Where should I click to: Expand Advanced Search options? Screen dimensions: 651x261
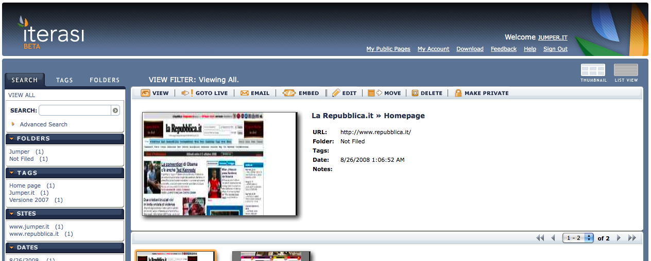pyautogui.click(x=40, y=124)
